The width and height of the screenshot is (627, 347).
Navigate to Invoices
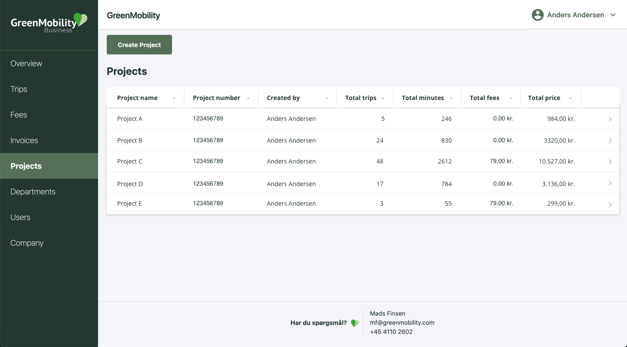click(49, 140)
